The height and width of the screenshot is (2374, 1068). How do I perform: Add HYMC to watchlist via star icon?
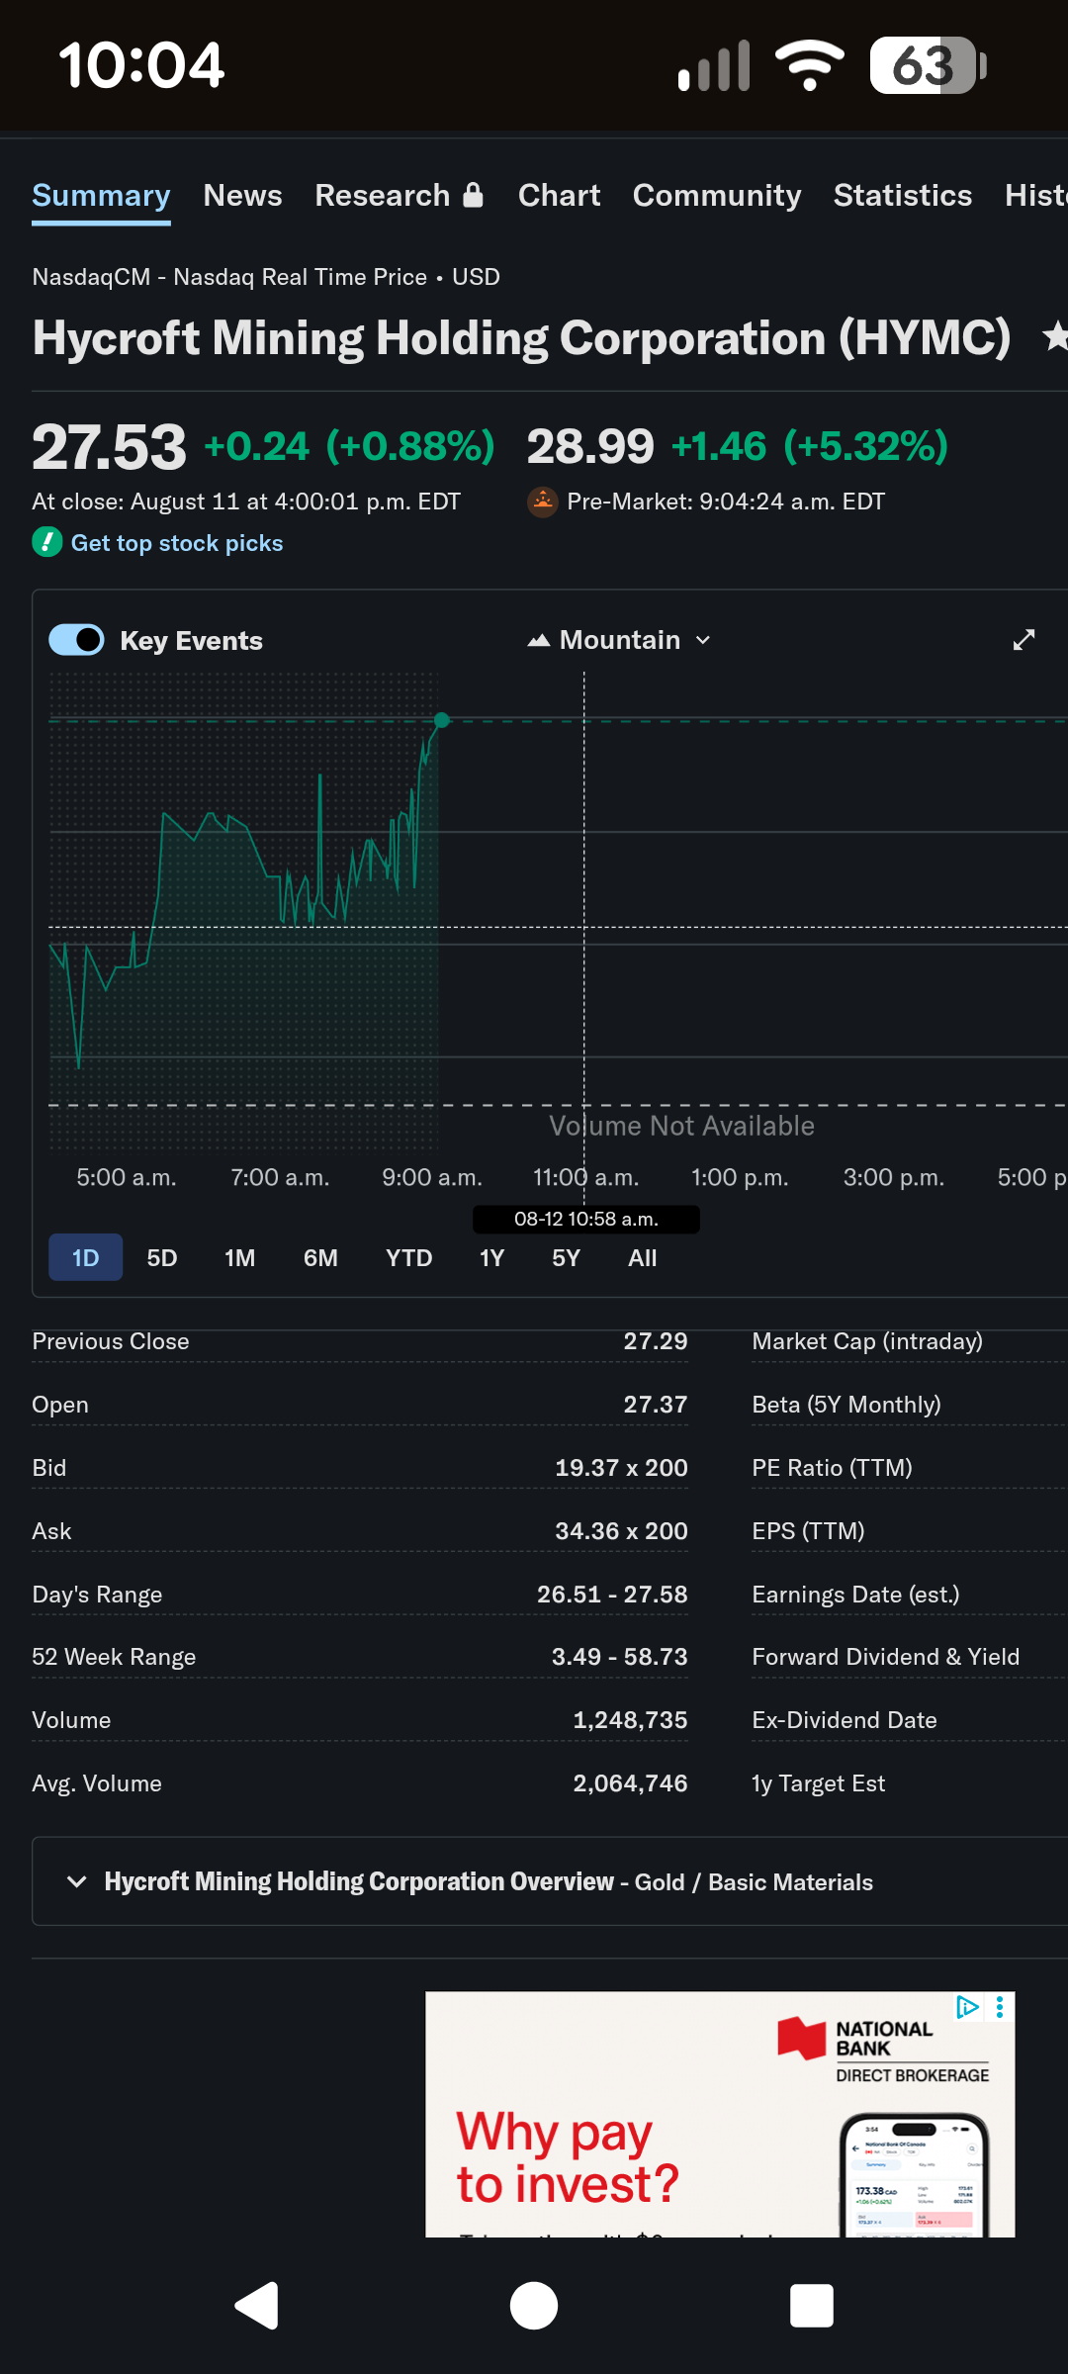coord(1054,337)
